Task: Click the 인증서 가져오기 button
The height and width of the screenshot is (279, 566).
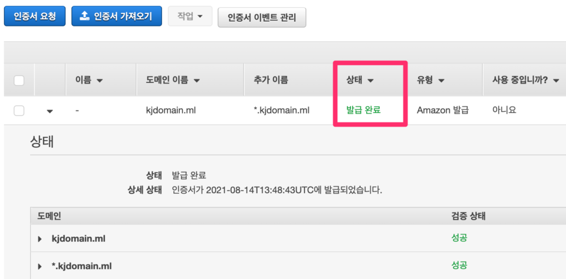Action: pyautogui.click(x=117, y=16)
